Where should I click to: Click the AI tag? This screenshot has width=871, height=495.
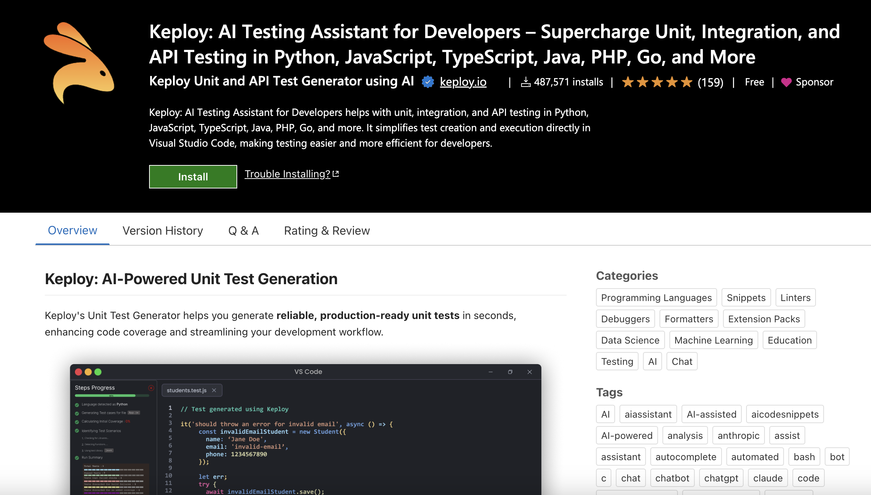[x=605, y=414]
